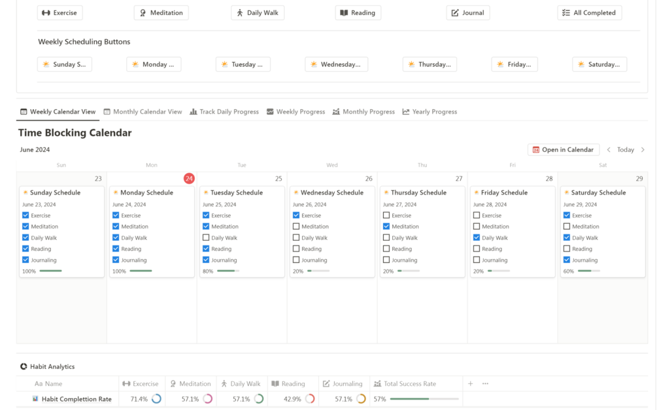Check Exercise in the Friday Schedule card

click(477, 215)
